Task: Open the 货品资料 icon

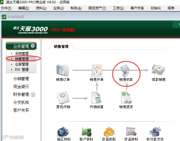Action: pos(131,131)
